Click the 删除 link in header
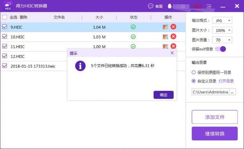This screenshot has width=244, height=149. tap(24, 17)
